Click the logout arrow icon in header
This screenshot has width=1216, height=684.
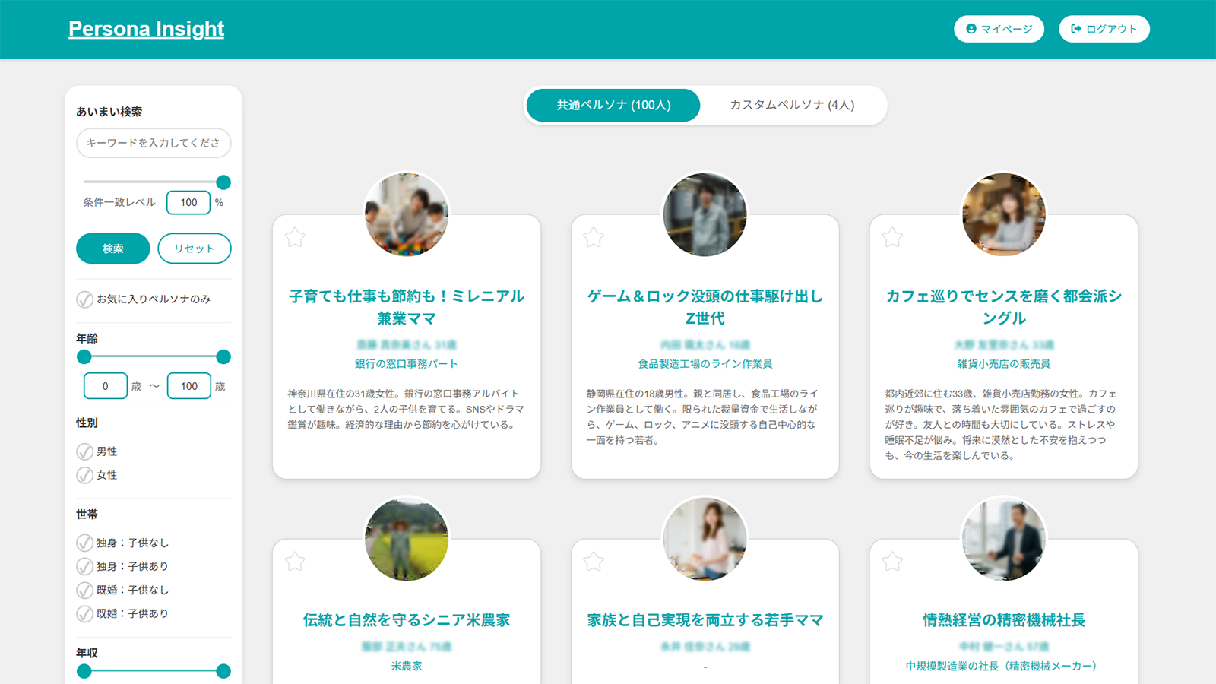coord(1075,29)
